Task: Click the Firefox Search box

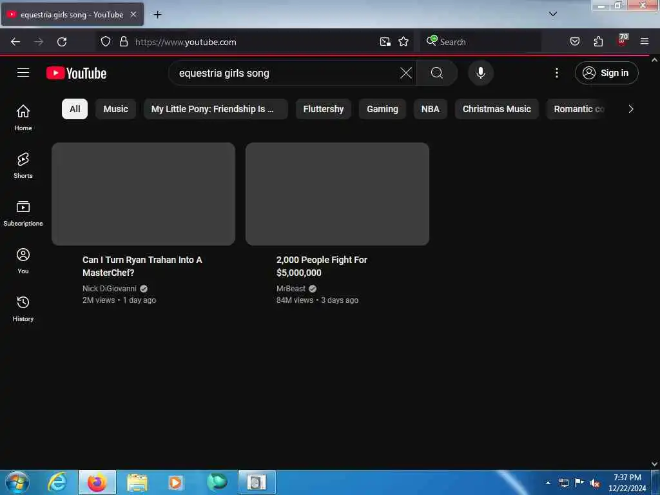Action: point(481,42)
